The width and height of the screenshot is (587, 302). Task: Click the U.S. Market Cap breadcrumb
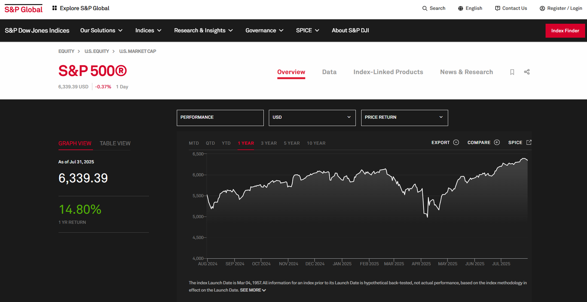click(138, 51)
